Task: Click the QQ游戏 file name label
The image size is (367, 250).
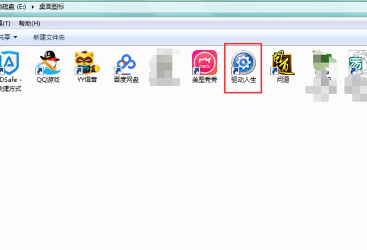Action: [48, 79]
